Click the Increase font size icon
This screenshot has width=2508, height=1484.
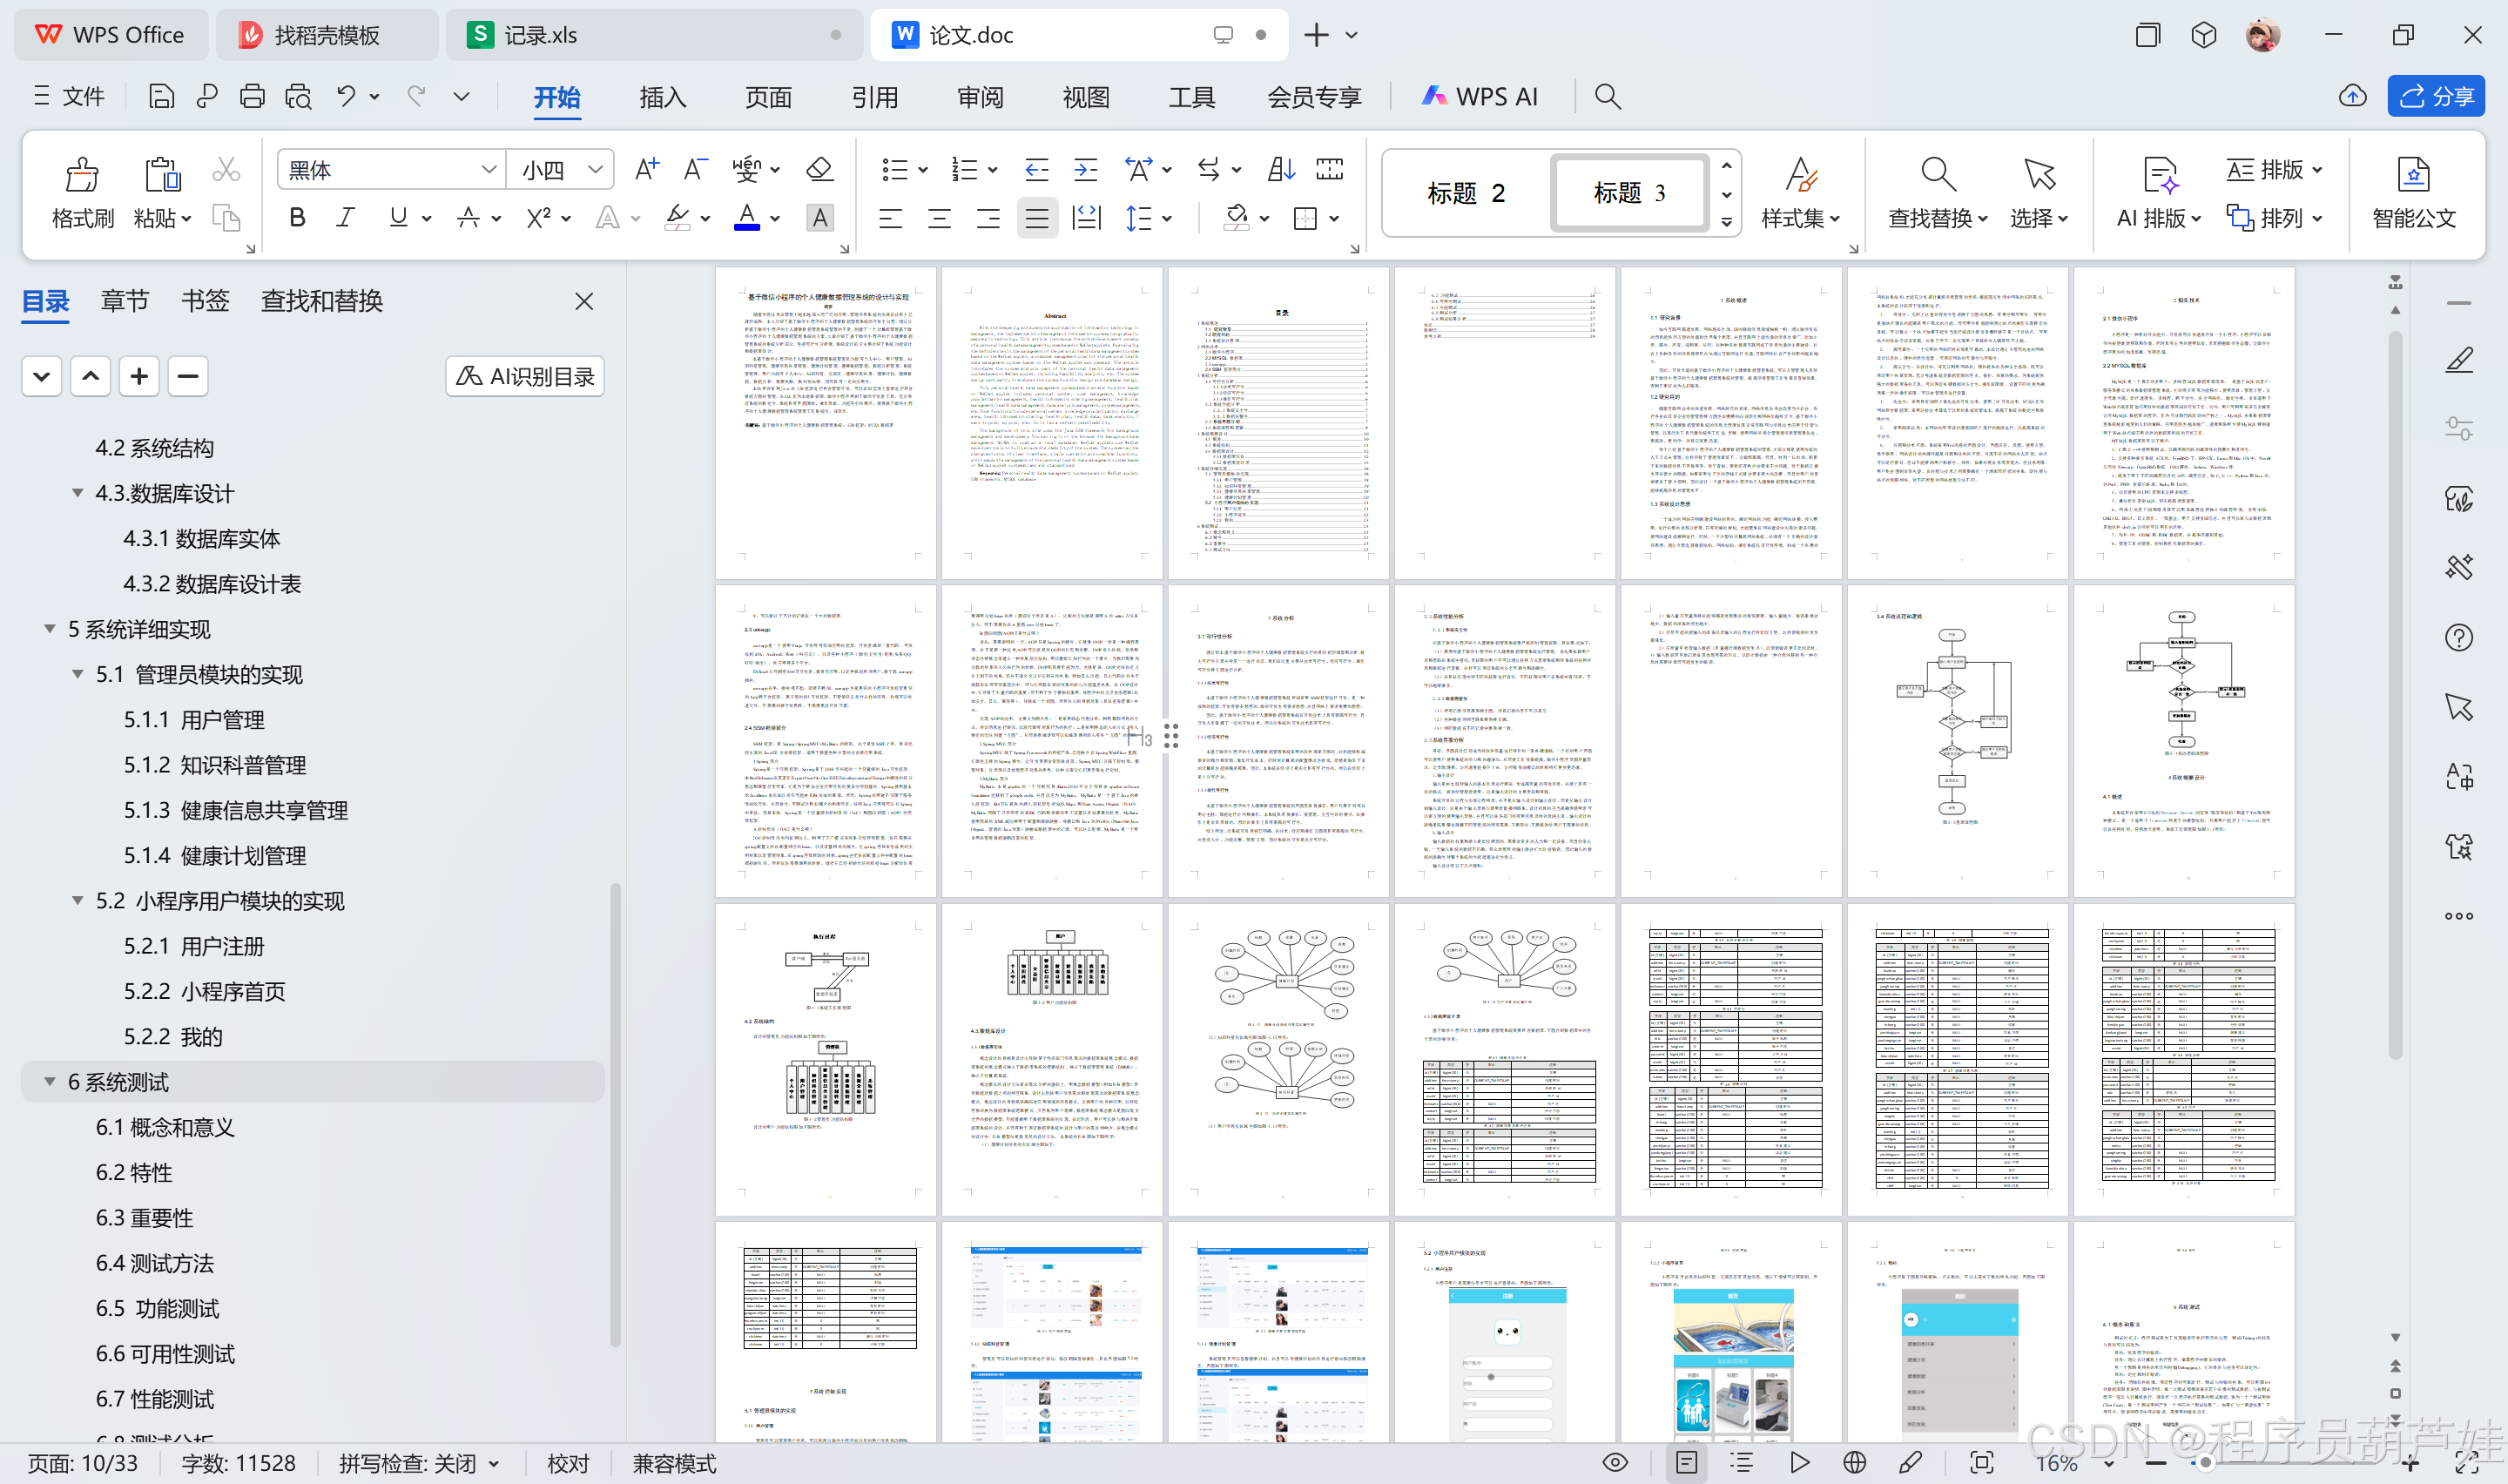(x=647, y=169)
